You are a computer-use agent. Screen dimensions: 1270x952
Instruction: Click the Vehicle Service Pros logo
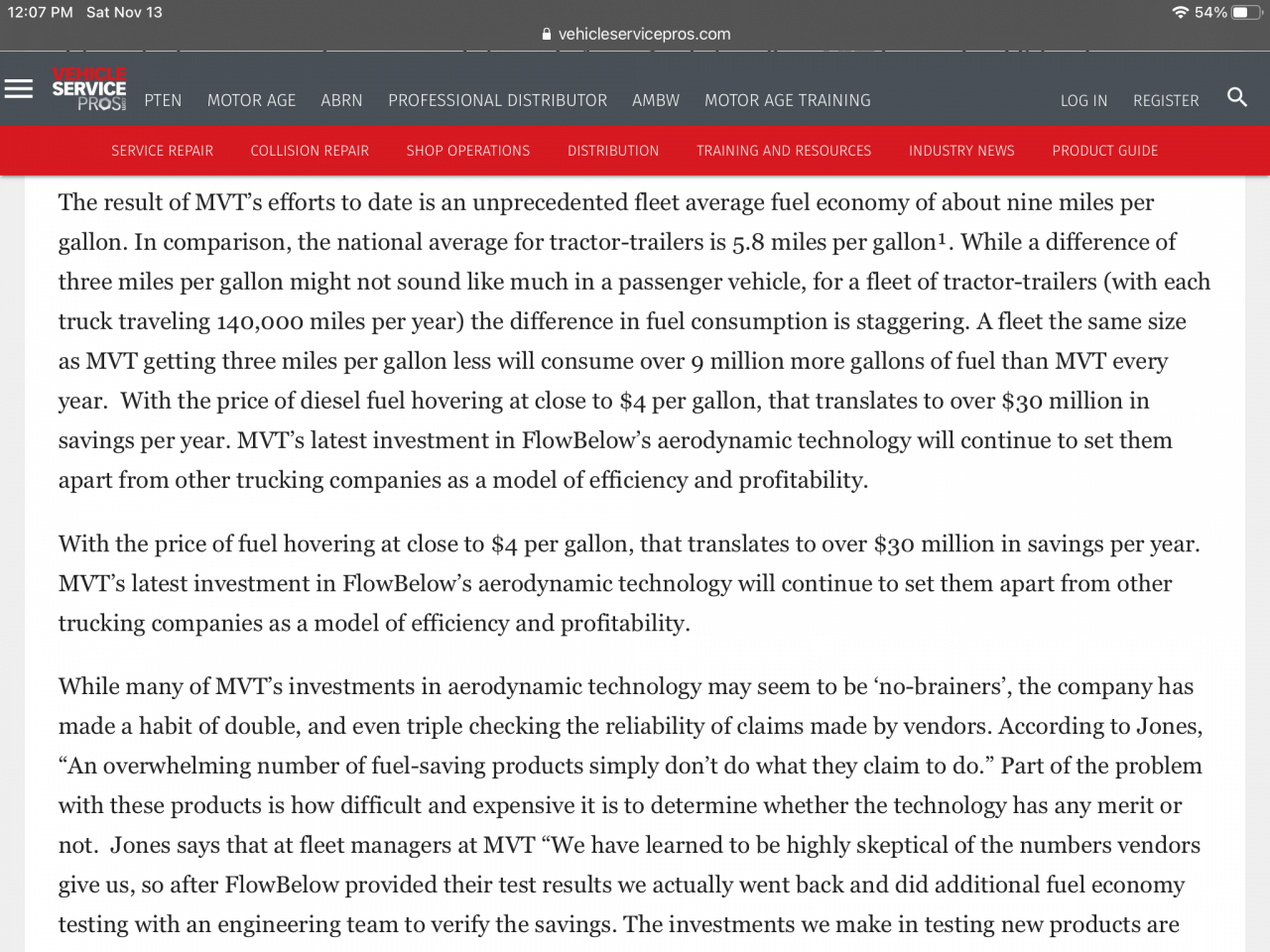click(89, 89)
